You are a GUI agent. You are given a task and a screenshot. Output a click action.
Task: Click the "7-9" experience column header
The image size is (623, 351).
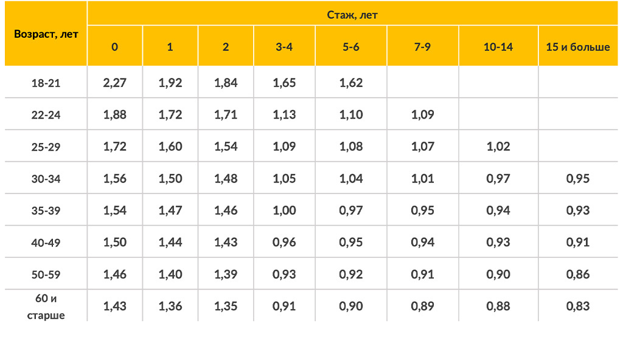(422, 47)
